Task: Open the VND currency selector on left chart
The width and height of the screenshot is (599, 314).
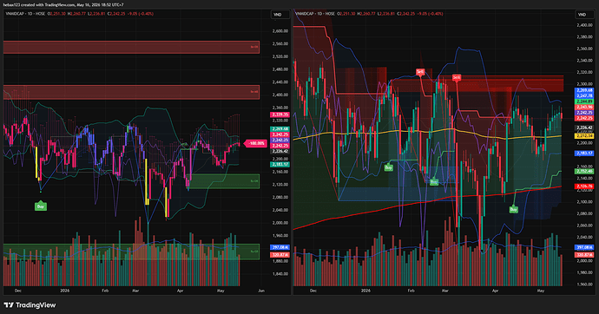Action: click(x=277, y=15)
